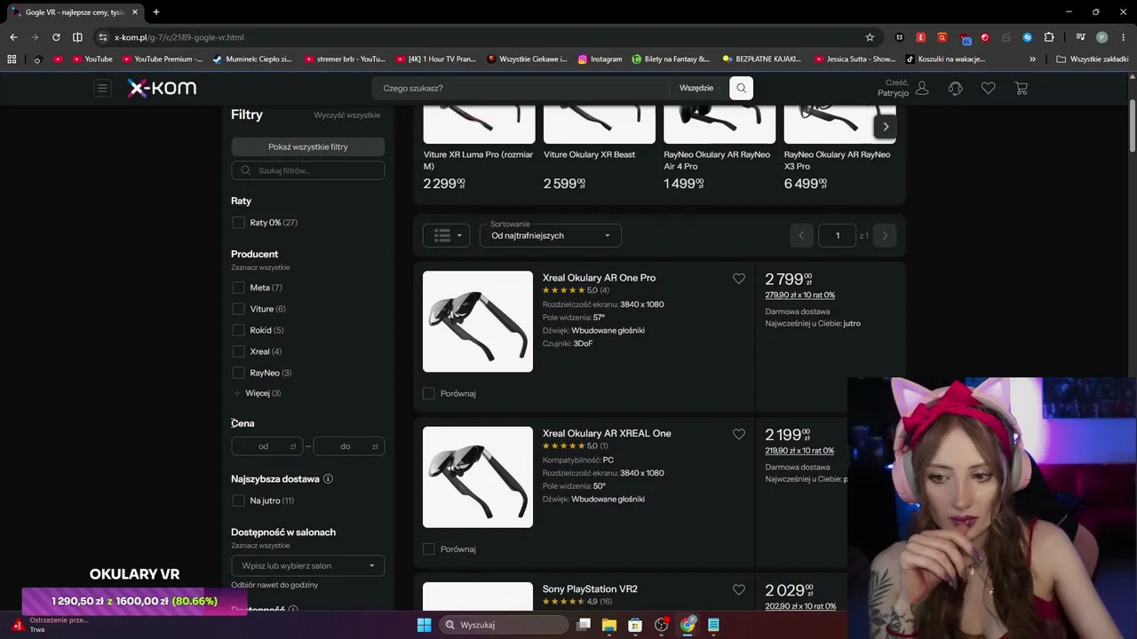The height and width of the screenshot is (639, 1137).
Task: Add Xreal Okulary AR XREAL One to favorites
Action: [x=739, y=434]
